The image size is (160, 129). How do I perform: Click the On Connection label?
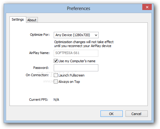[x=37, y=75]
